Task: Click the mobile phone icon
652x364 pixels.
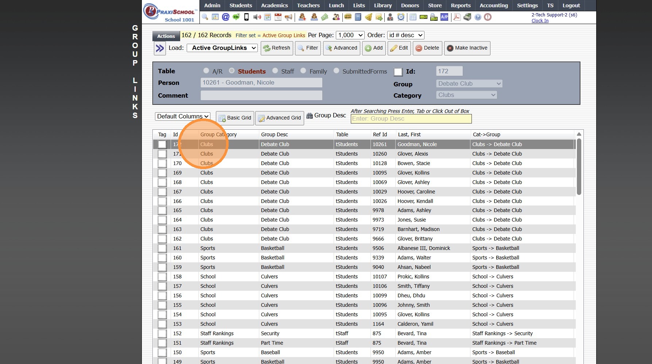Action: pyautogui.click(x=247, y=17)
